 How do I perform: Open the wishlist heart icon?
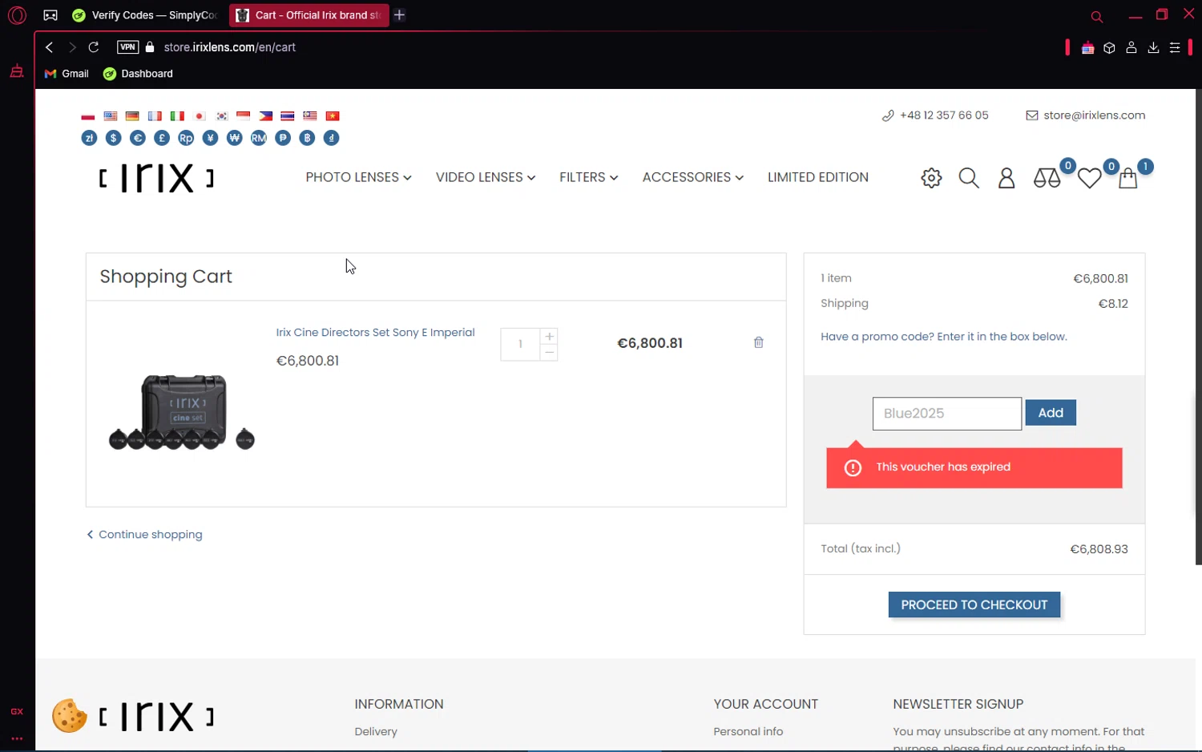(x=1089, y=178)
